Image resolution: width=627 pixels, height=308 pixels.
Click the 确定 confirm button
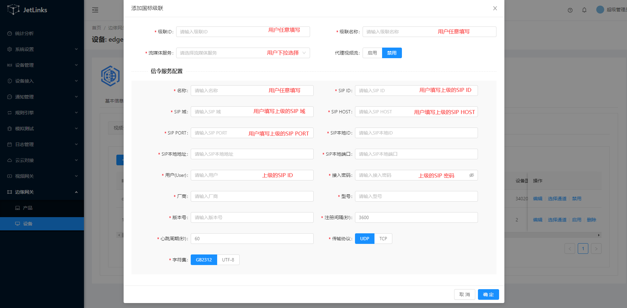click(488, 294)
